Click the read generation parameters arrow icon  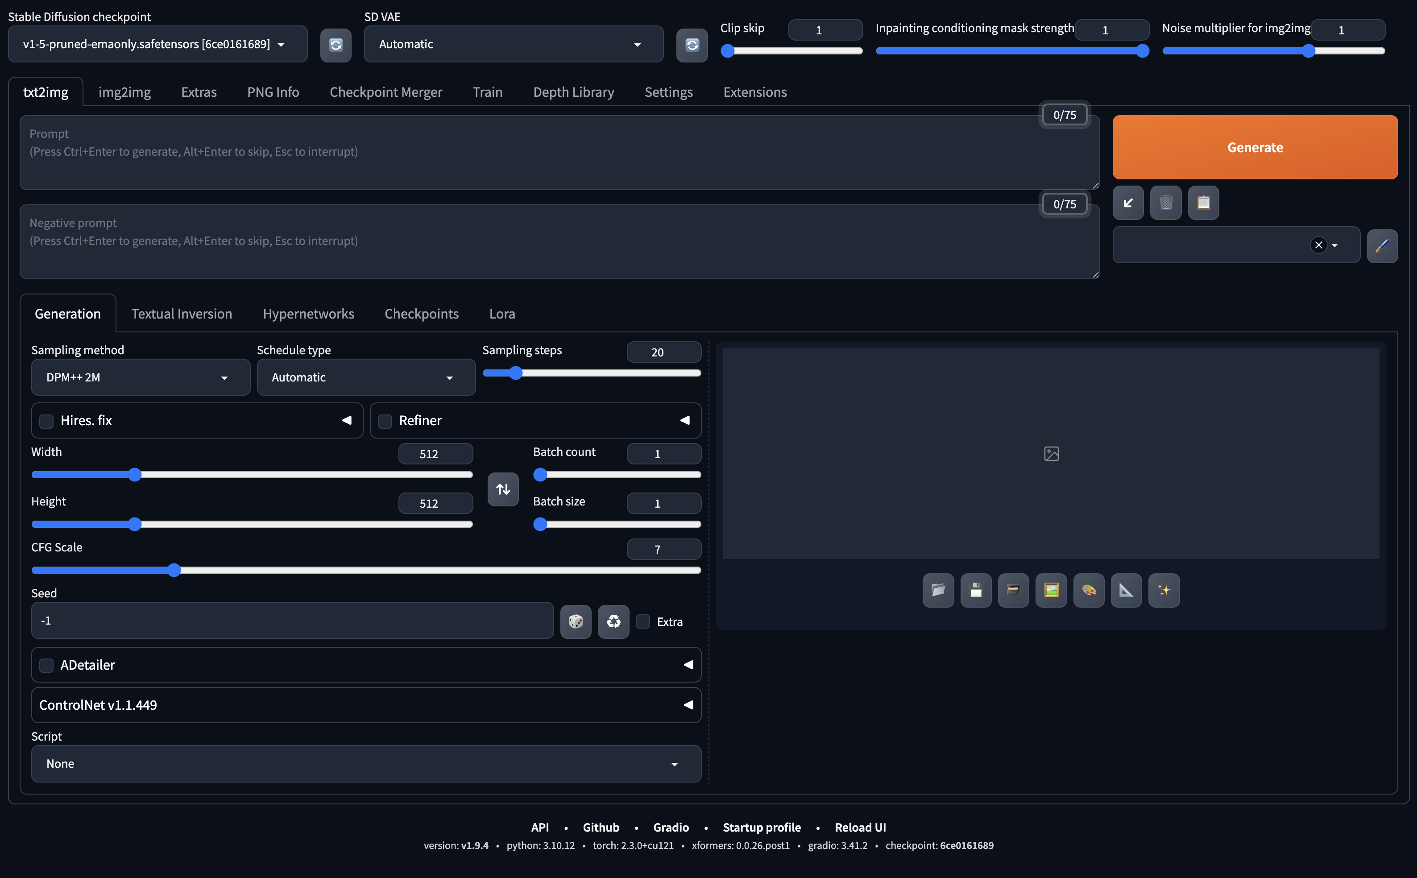(1128, 203)
